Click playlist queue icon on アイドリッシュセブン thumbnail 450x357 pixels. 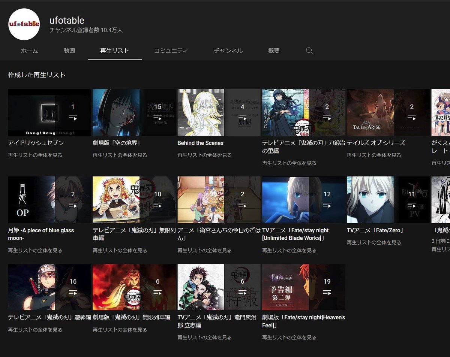tap(73, 118)
